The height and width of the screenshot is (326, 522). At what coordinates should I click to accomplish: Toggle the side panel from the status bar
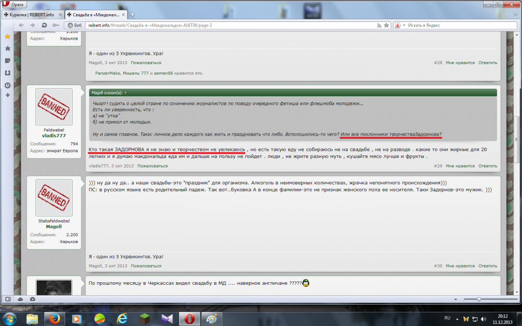click(x=8, y=299)
